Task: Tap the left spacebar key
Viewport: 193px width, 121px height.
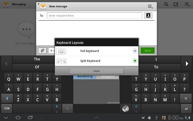Action: 32,108
